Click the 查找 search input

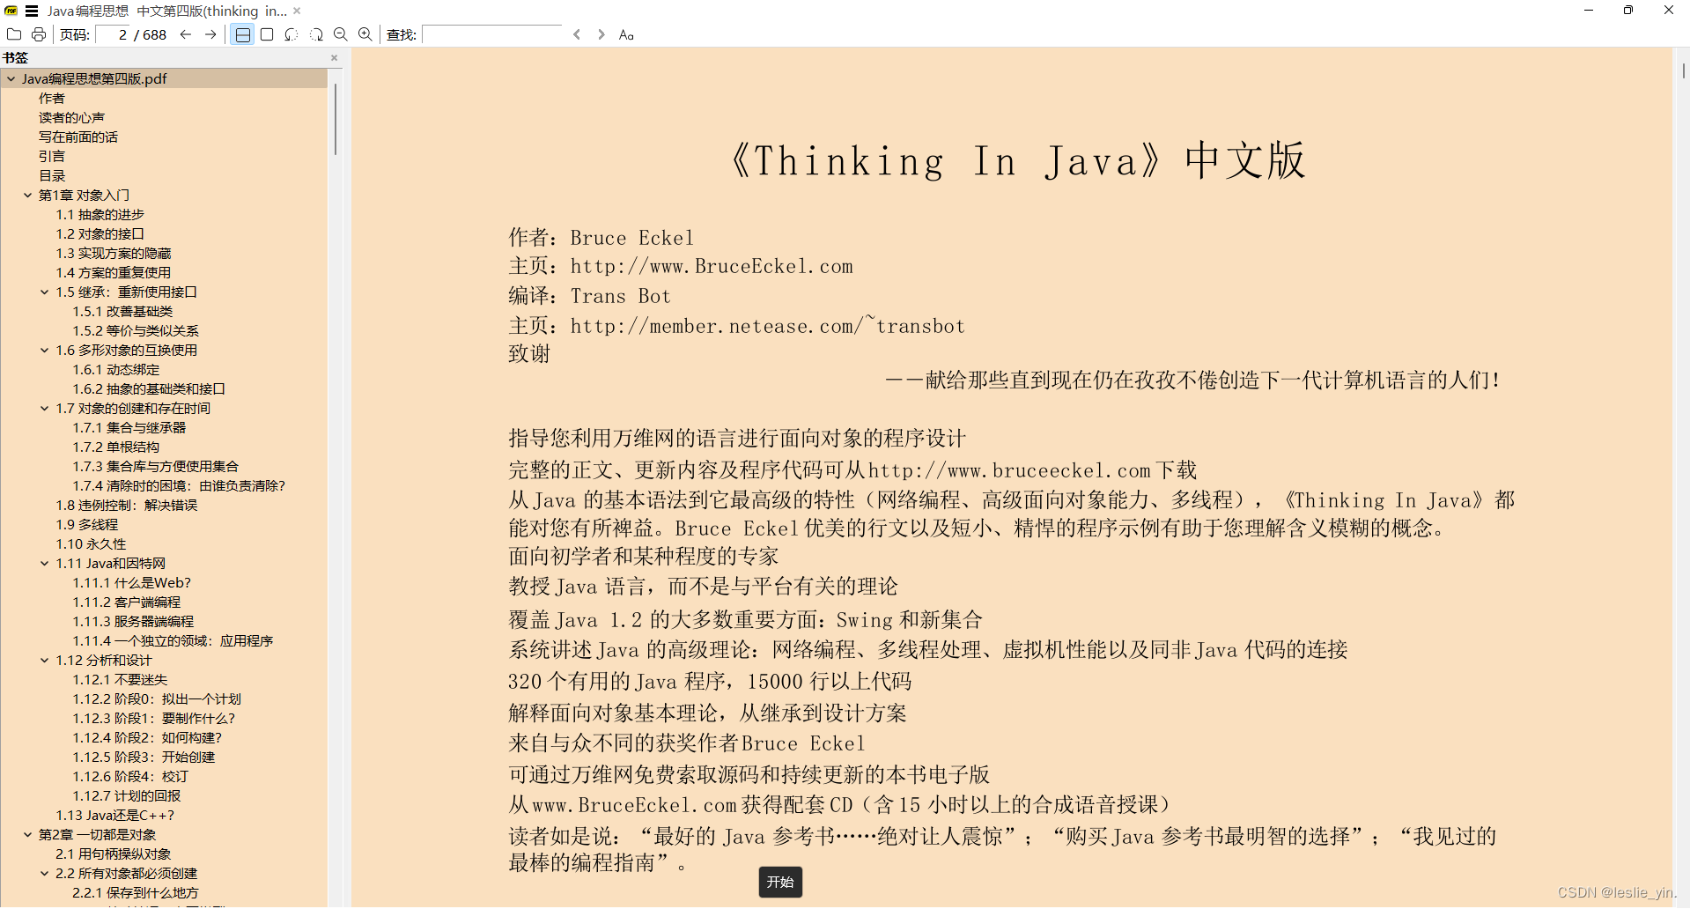click(x=491, y=34)
